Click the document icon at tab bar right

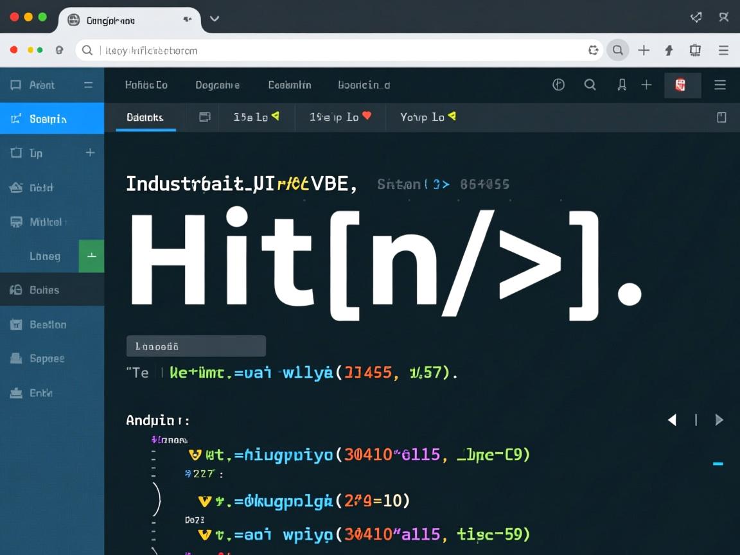coord(721,117)
